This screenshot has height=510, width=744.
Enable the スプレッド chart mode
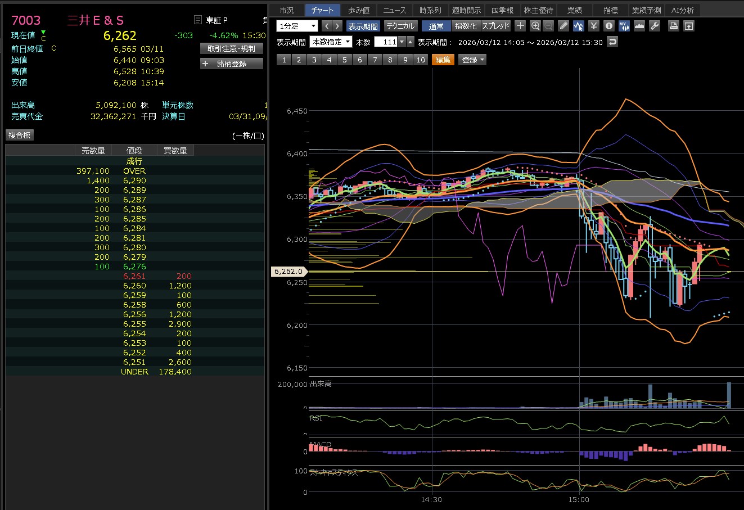[495, 26]
